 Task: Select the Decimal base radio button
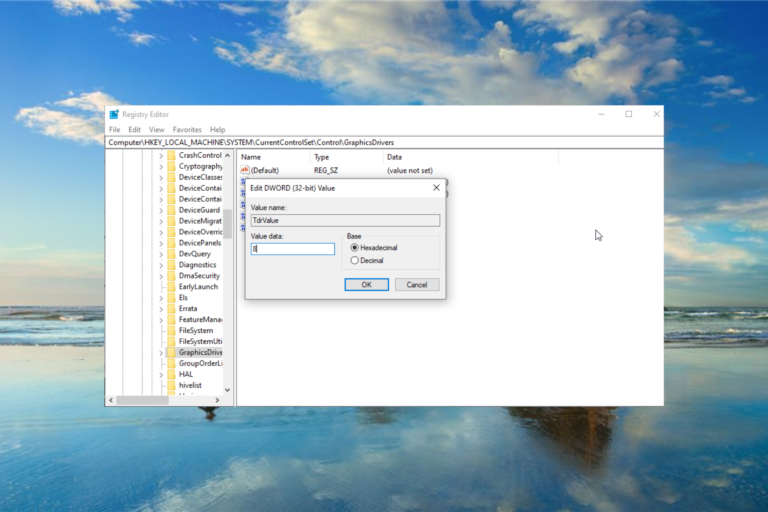coord(354,260)
